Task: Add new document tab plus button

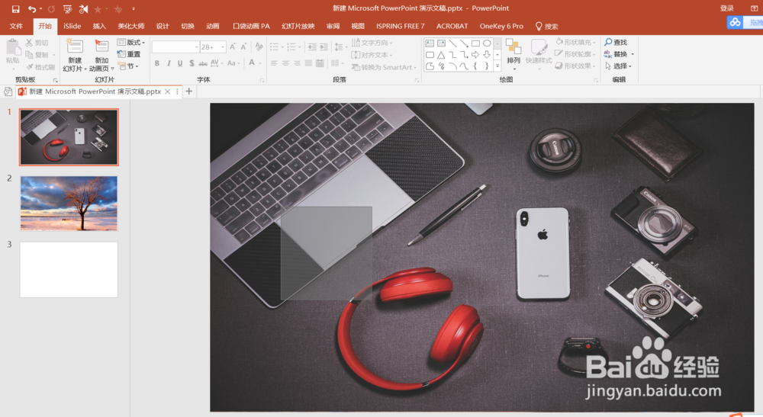Action: (x=189, y=91)
